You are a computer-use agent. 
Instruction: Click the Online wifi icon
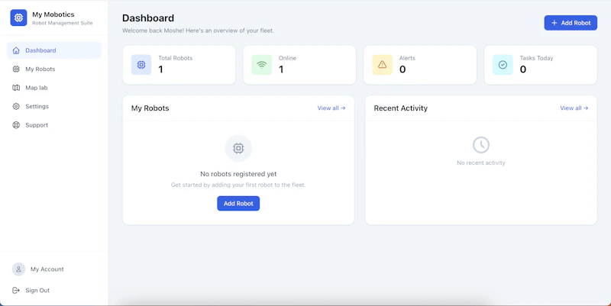(x=261, y=65)
